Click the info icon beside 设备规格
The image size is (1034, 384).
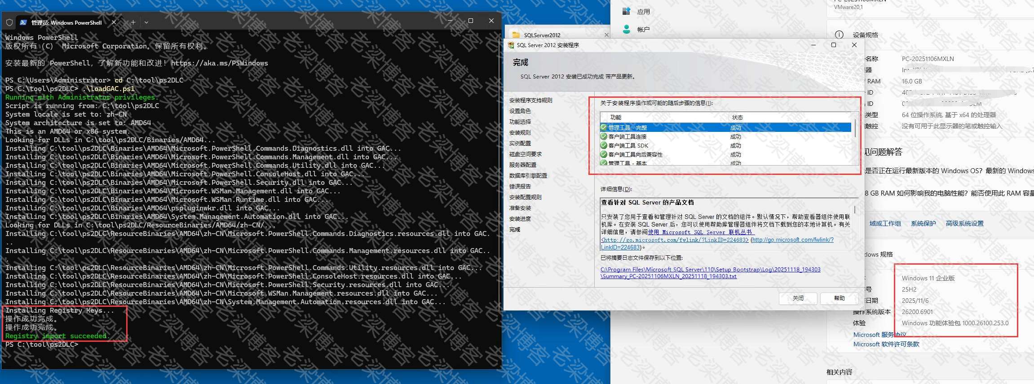[x=839, y=35]
